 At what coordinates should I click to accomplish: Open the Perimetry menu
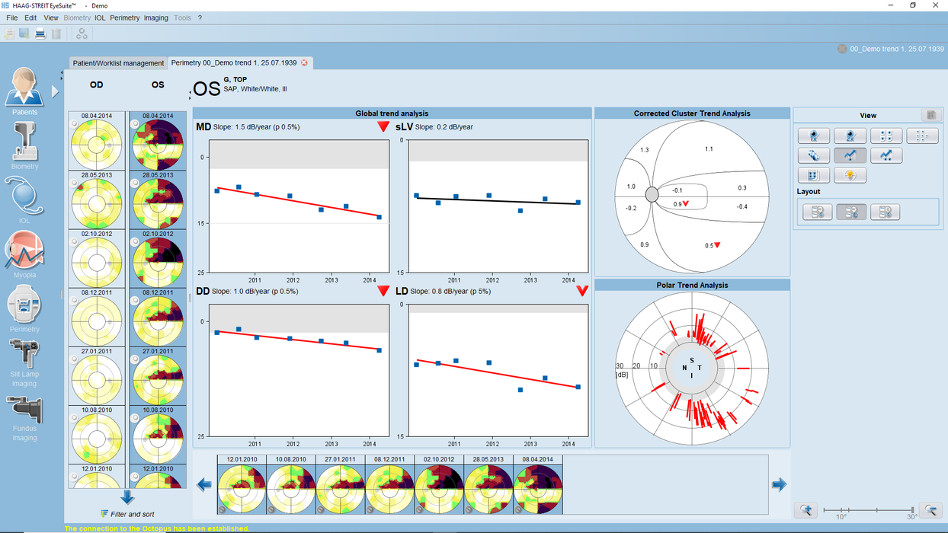(x=124, y=18)
